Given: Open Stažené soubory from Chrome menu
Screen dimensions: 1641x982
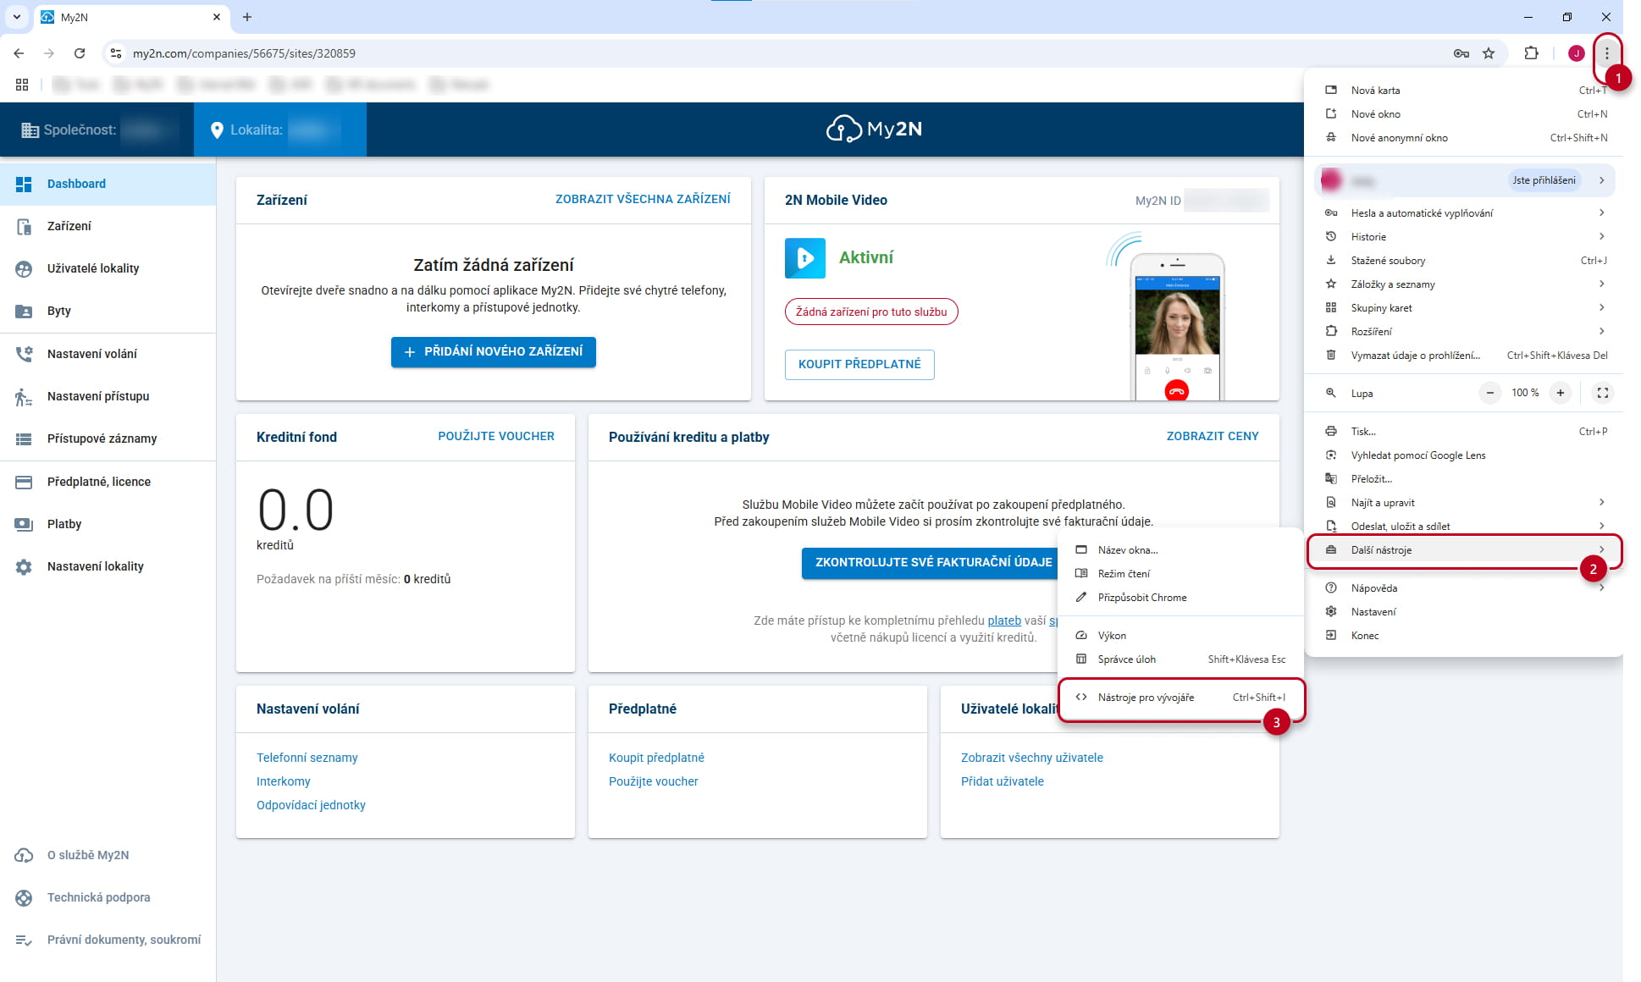Looking at the screenshot, I should click(x=1465, y=261).
